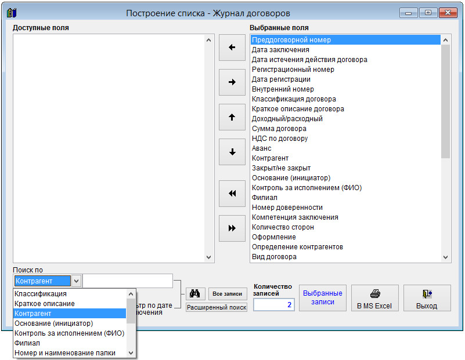
Task: Minimize the Построение списка window
Action: (408, 13)
